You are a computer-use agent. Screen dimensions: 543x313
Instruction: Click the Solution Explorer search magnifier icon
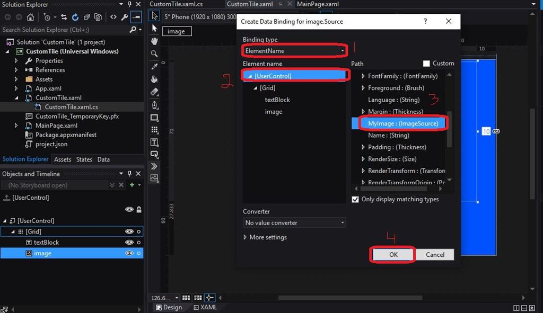[133, 30]
